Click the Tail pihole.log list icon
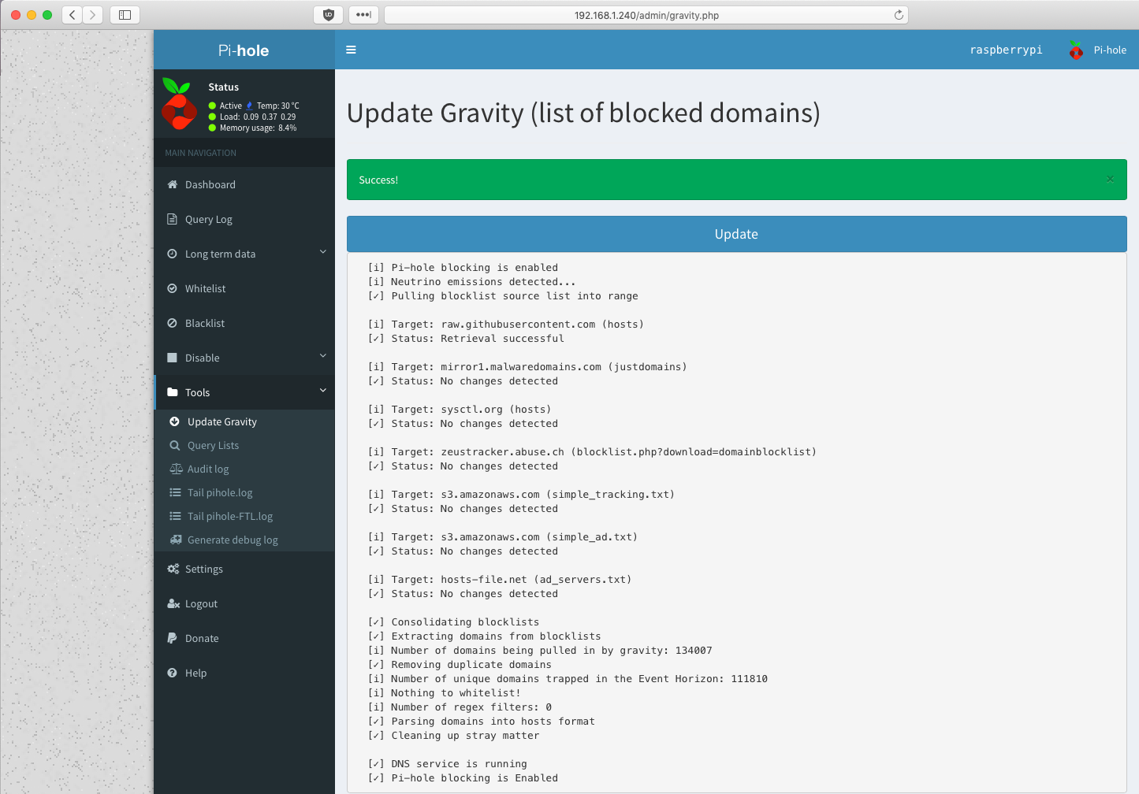This screenshot has height=794, width=1139. pos(175,492)
